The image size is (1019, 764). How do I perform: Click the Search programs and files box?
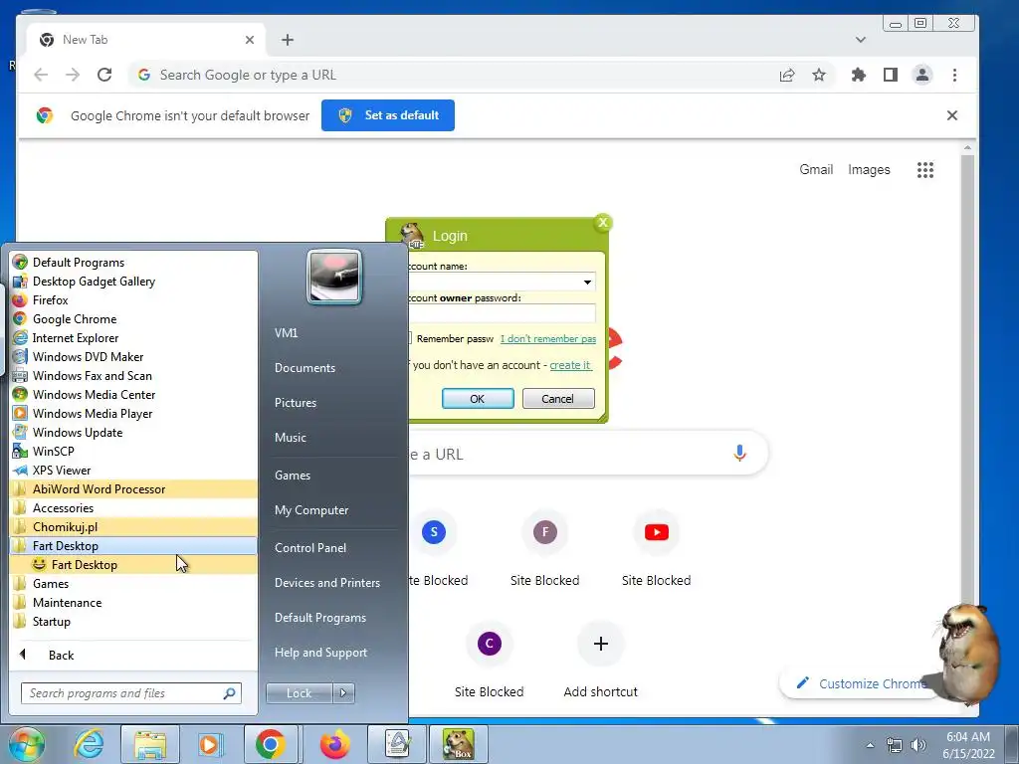tap(130, 693)
